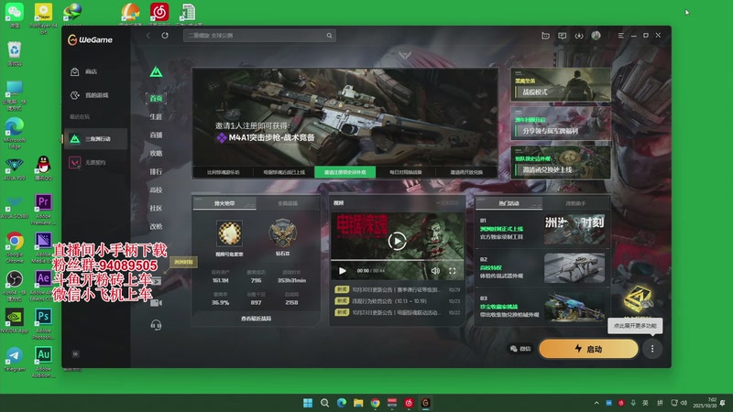The width and height of the screenshot is (733, 412).
Task: Switch to 热门活动 tab
Action: click(509, 203)
